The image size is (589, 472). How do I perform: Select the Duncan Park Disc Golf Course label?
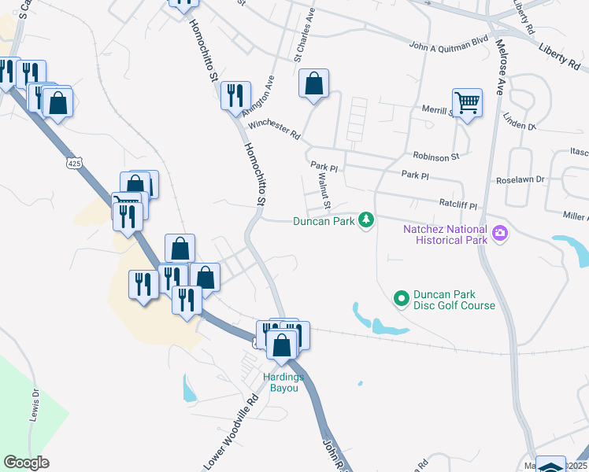tap(454, 300)
